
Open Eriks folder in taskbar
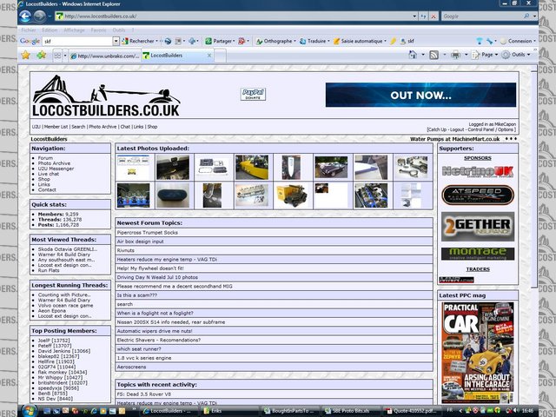(x=230, y=411)
